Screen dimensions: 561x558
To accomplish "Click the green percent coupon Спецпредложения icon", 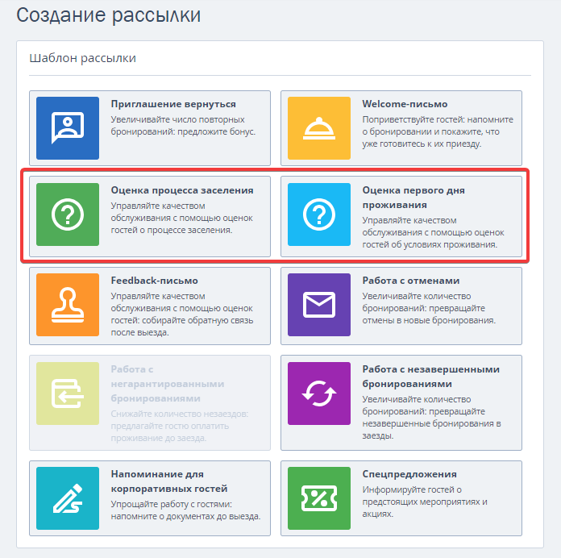I will tap(319, 498).
